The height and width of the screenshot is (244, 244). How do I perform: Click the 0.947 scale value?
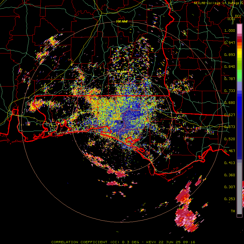(x=230, y=43)
